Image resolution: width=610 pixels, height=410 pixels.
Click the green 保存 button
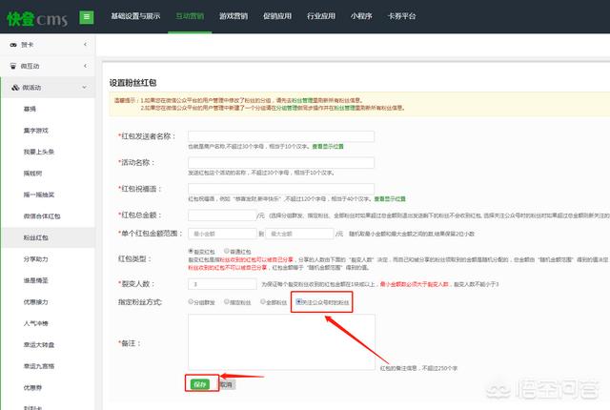point(199,383)
